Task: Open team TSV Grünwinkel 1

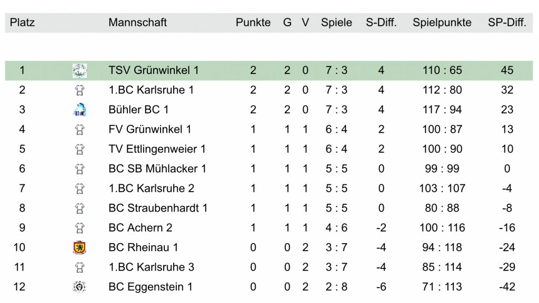Action: pyautogui.click(x=153, y=70)
